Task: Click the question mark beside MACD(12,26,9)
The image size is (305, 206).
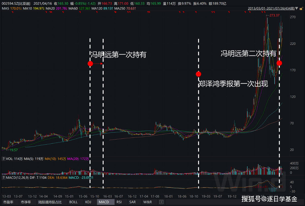Action: click(4, 178)
